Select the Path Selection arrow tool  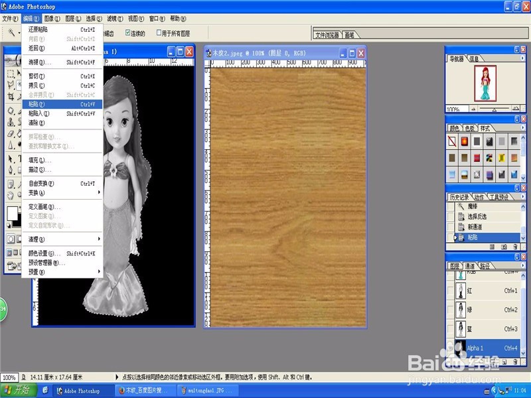click(11, 159)
